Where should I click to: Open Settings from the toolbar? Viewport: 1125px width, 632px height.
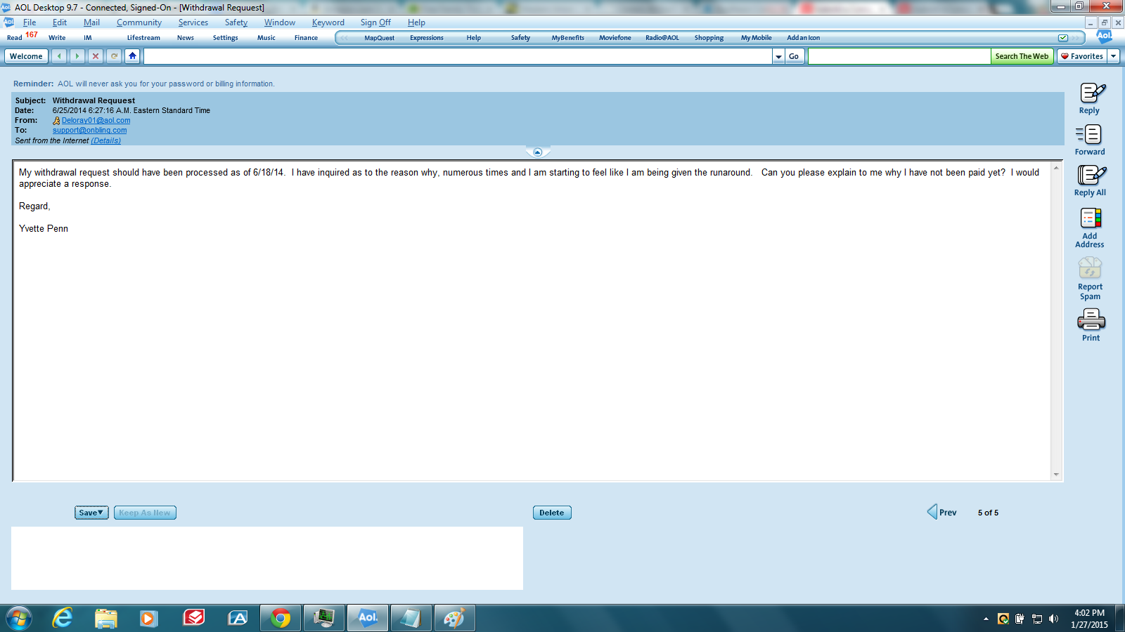(x=226, y=38)
